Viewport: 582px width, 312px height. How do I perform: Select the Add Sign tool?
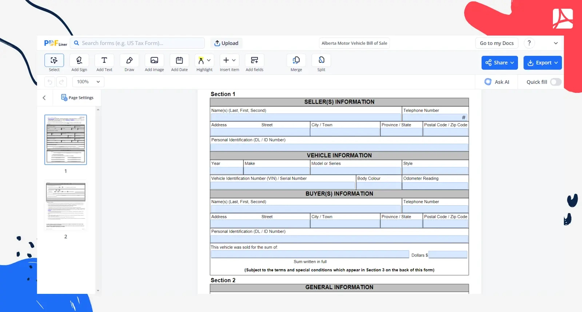point(79,61)
